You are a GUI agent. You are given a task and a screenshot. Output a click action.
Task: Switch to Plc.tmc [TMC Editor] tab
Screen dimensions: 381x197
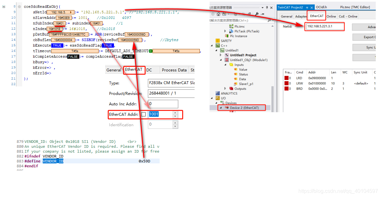(355, 7)
